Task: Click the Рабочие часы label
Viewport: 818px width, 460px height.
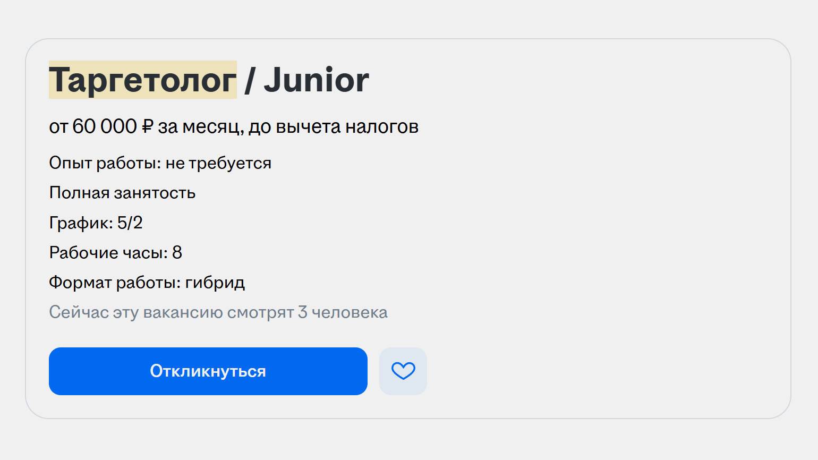Action: pos(108,252)
